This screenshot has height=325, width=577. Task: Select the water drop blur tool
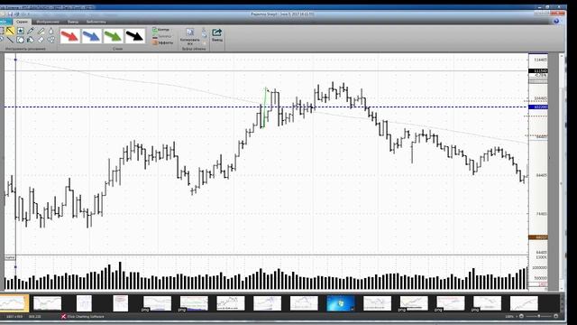pyautogui.click(x=50, y=31)
